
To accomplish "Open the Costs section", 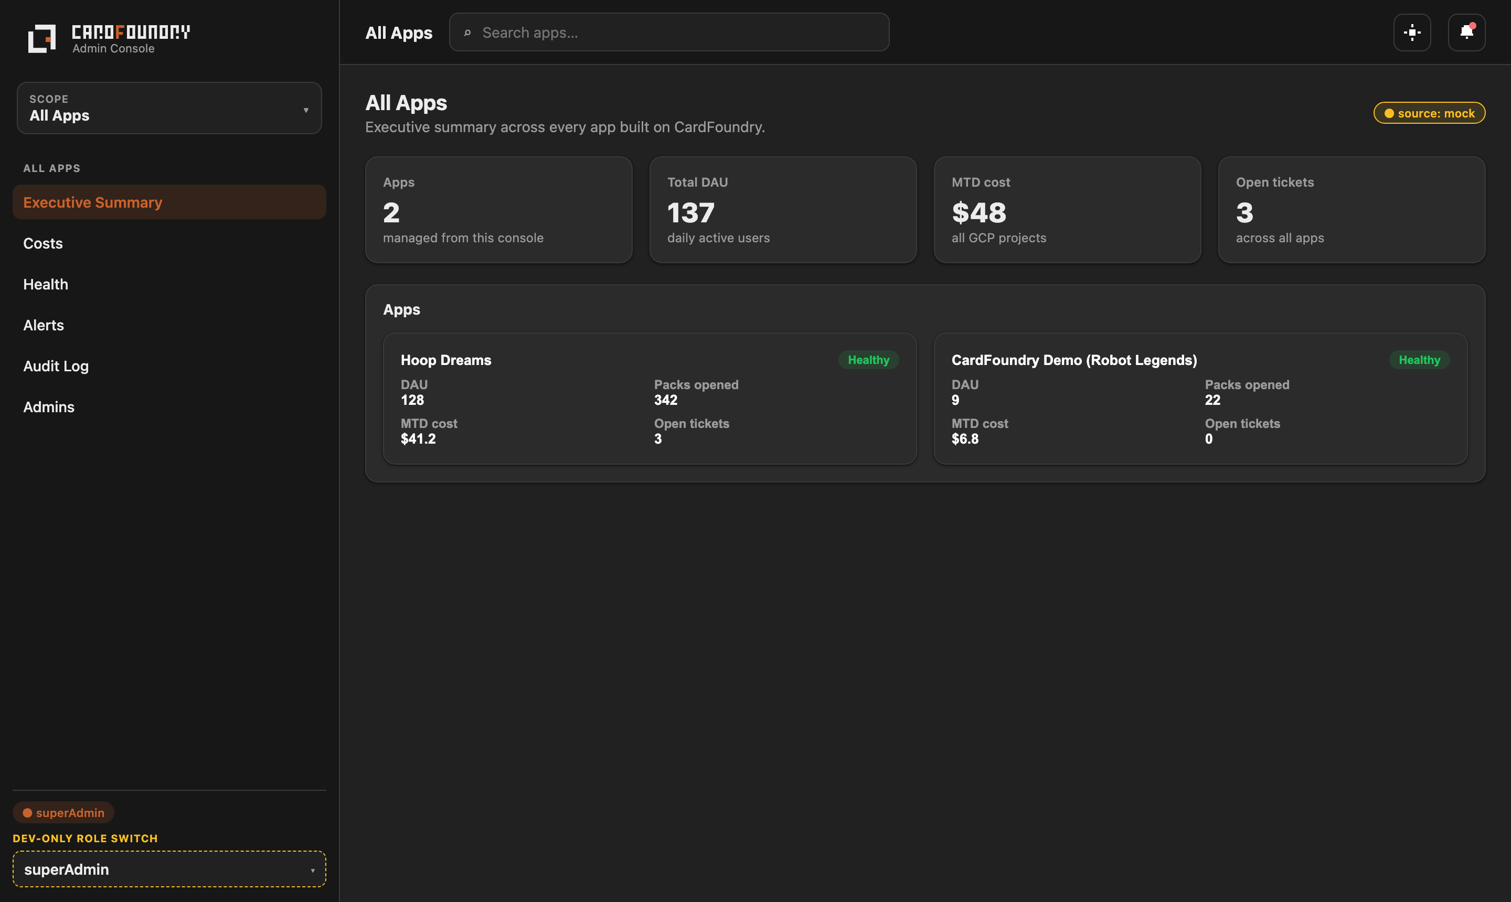I will (169, 243).
